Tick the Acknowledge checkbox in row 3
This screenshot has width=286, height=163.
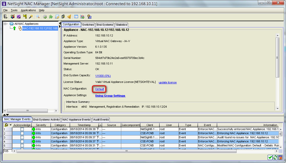point(22,137)
